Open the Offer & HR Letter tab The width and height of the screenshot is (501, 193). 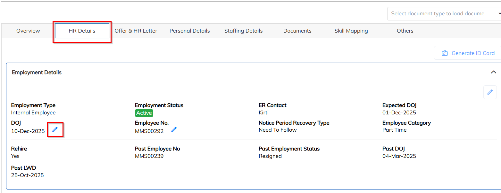tap(136, 31)
